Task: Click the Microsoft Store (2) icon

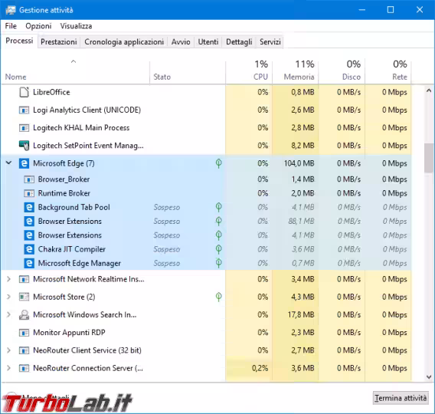Action: click(25, 297)
